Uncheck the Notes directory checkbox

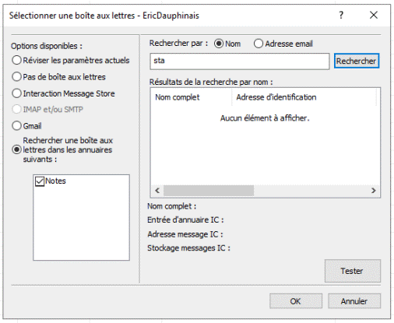click(x=40, y=181)
